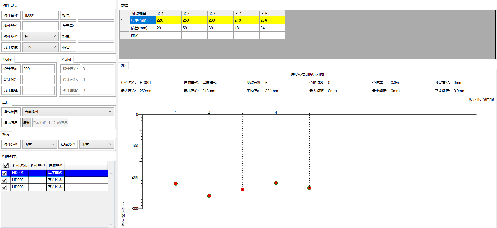Viewport: 497px width, 228px height.
Task: Toggle the select-all checkbox in component list header
Action: point(6,166)
